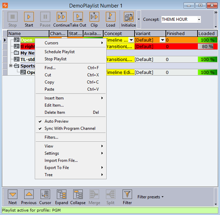
Task: Click the 80 % loaded progress bar
Action: point(207,47)
